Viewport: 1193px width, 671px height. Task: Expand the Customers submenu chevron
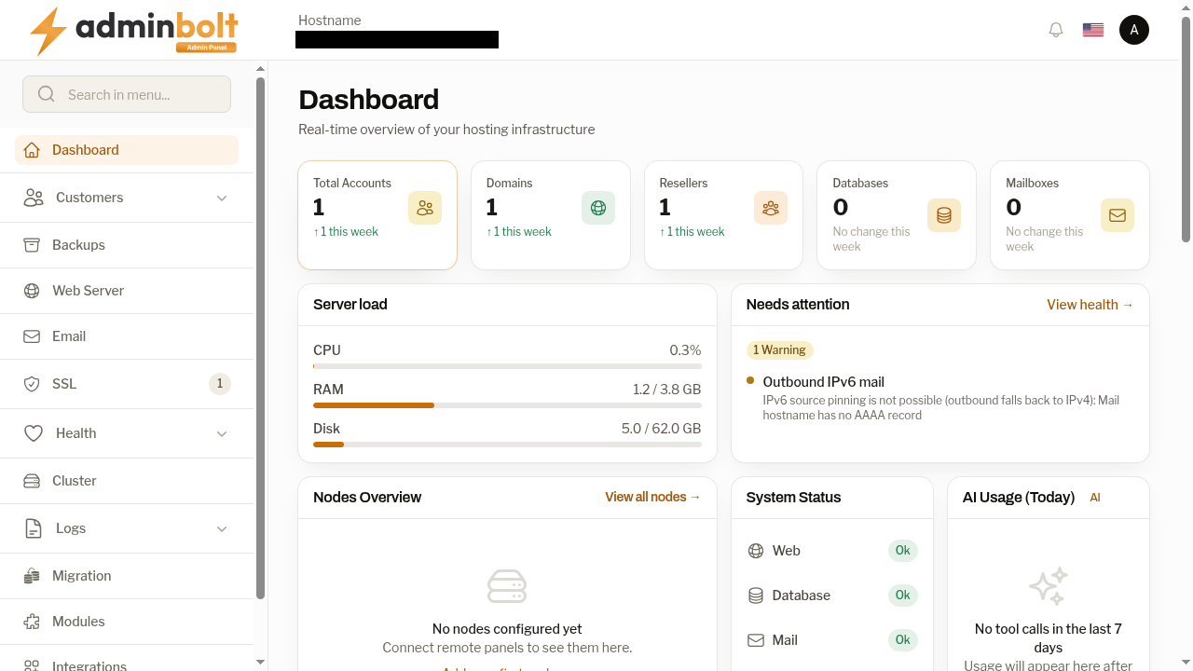tap(222, 198)
